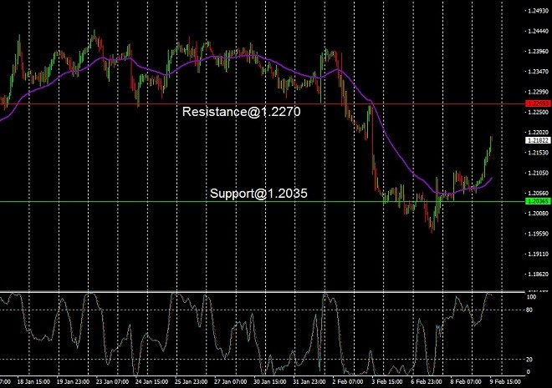This screenshot has width=552, height=388.
Task: Select the 19 Jan 23:00 time label
Action: [x=73, y=382]
